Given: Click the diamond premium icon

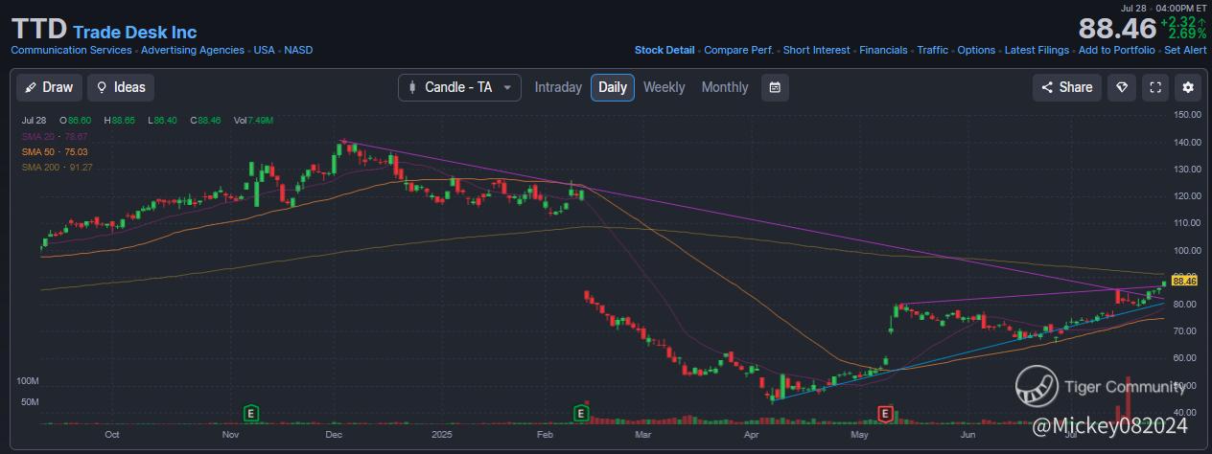Looking at the screenshot, I should tap(1121, 87).
